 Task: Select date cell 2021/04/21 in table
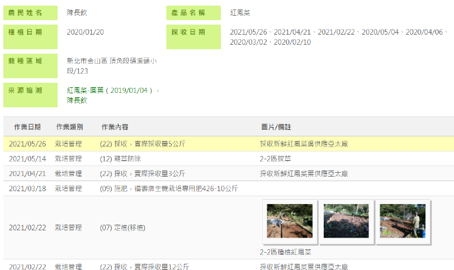[x=27, y=174]
